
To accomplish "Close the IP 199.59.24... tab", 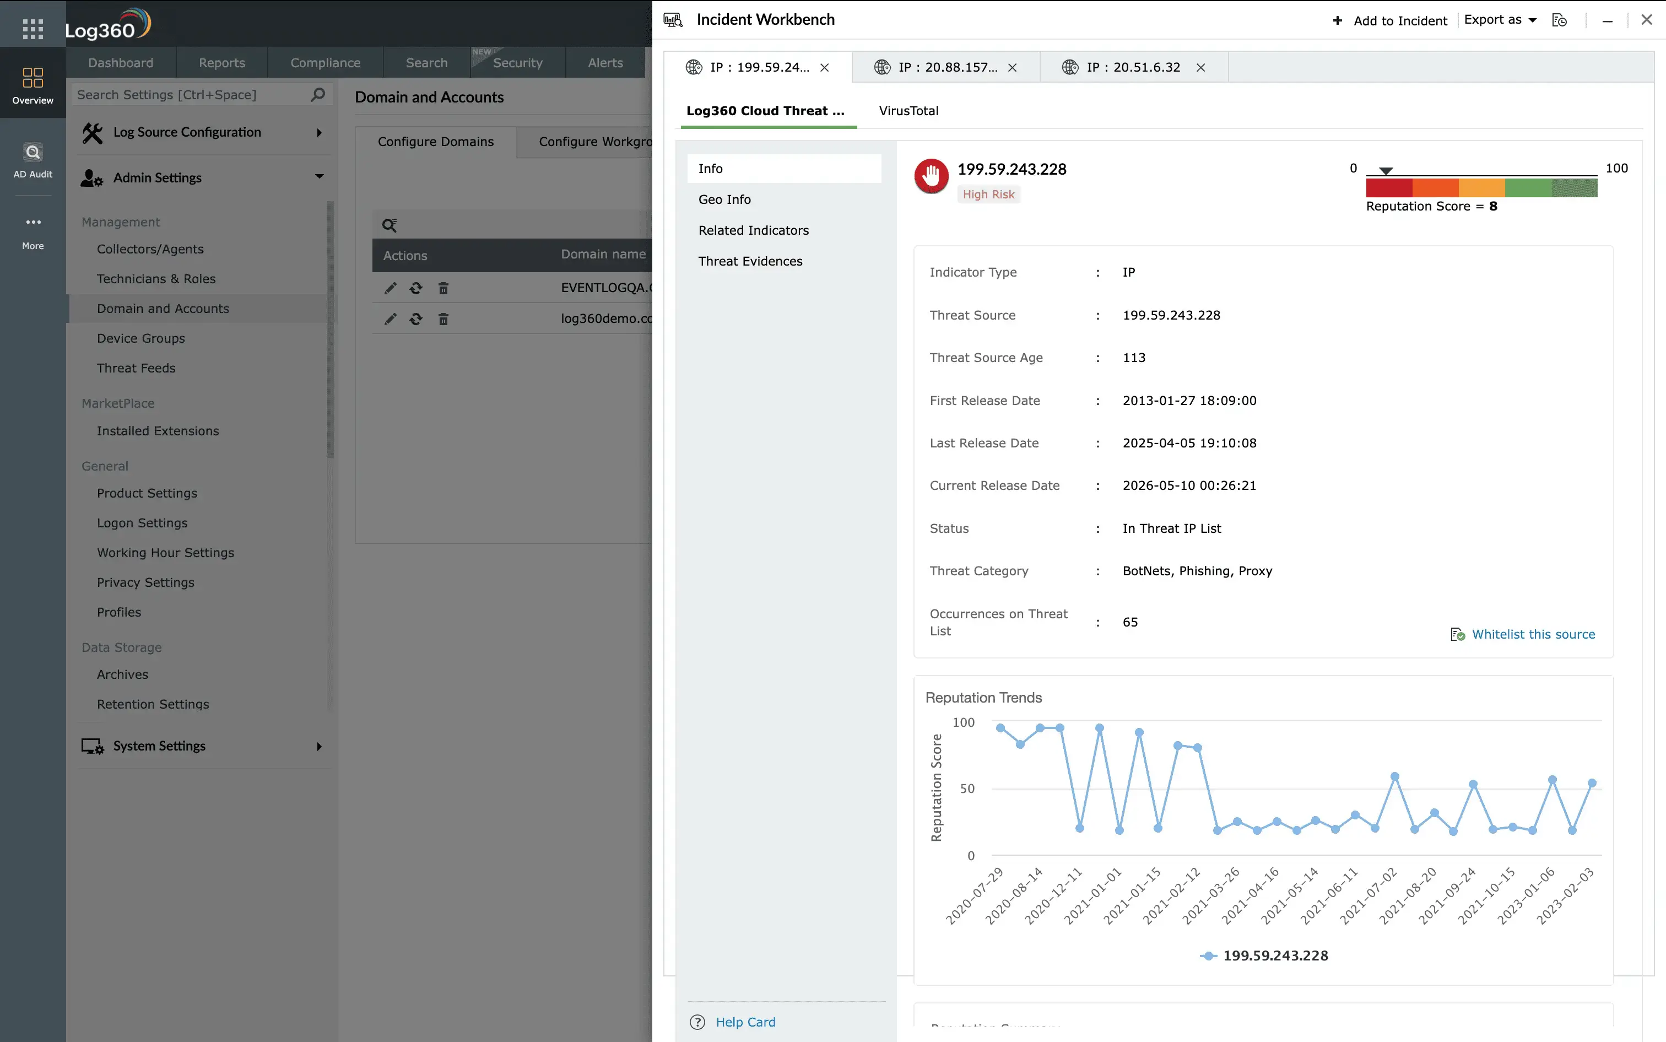I will click(x=825, y=68).
